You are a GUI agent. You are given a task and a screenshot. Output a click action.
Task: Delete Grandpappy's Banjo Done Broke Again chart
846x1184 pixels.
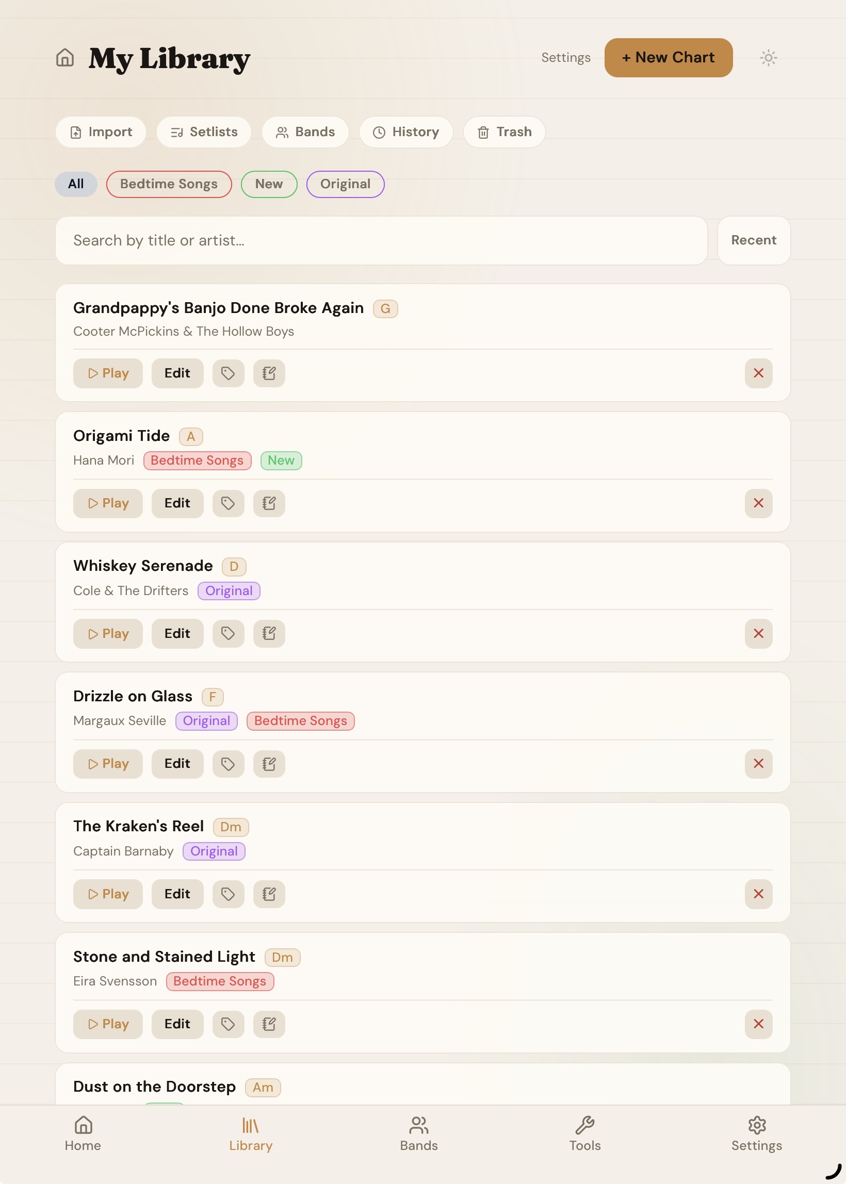pos(758,373)
